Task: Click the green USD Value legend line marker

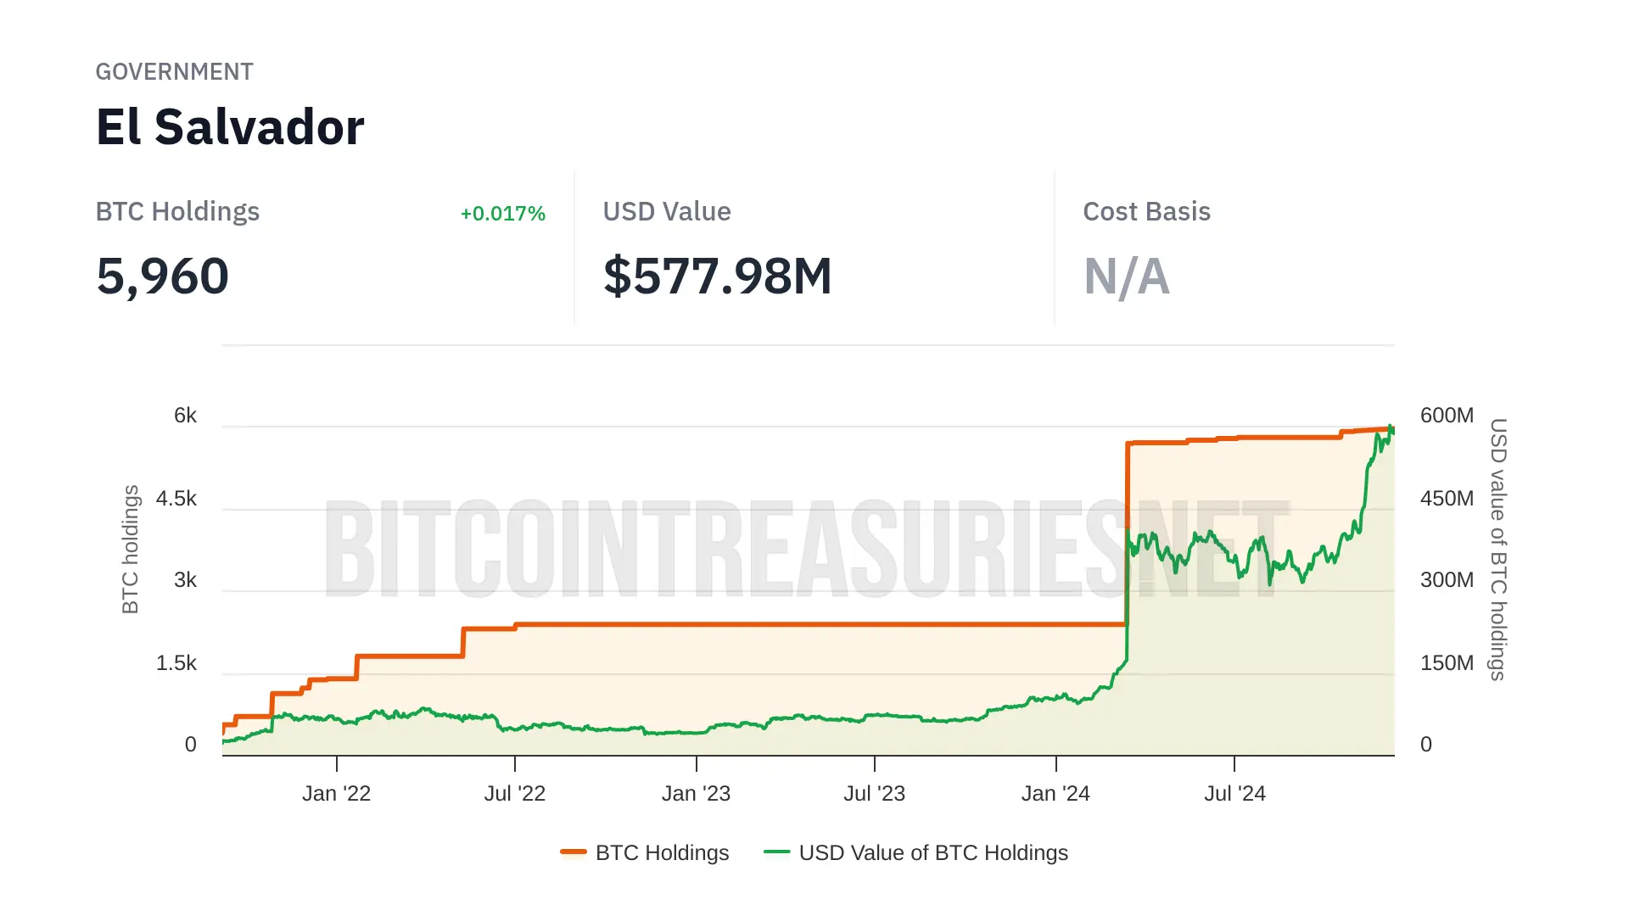Action: pyautogui.click(x=776, y=852)
